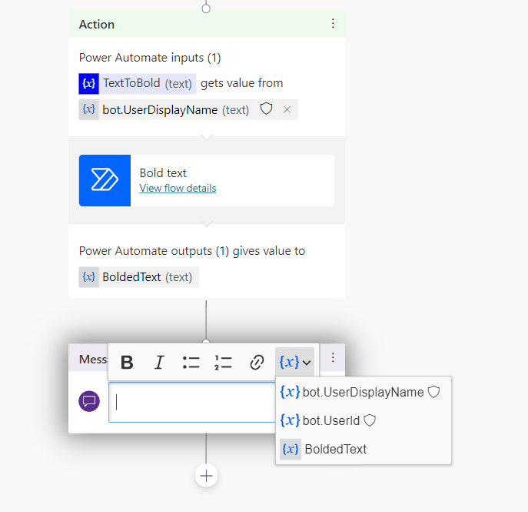
Task: Toggle Italic formatting in message toolbar
Action: click(159, 362)
